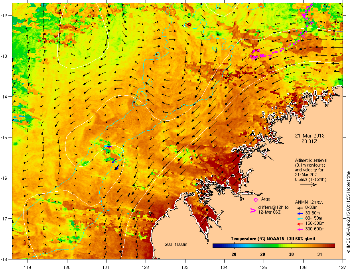Click the "80-150m" depth label
This screenshot has height=271, width=351.
314,218
